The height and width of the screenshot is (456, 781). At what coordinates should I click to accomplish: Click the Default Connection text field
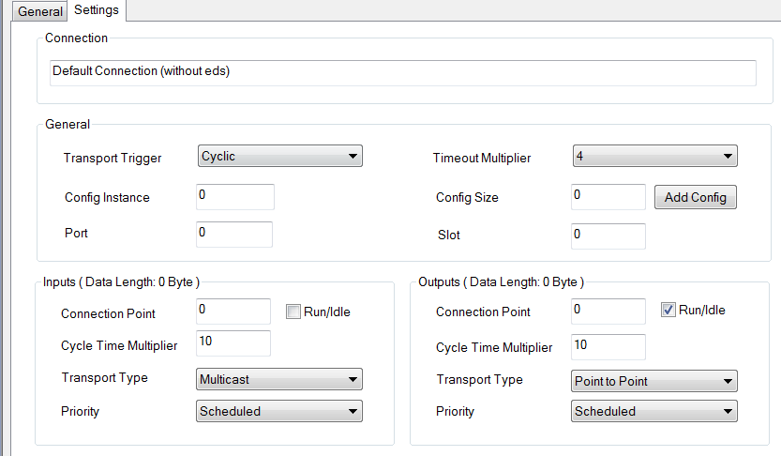coord(402,73)
